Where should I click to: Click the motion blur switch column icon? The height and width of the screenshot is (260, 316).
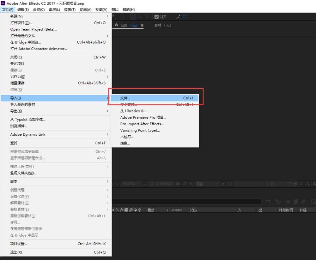(x=131, y=210)
